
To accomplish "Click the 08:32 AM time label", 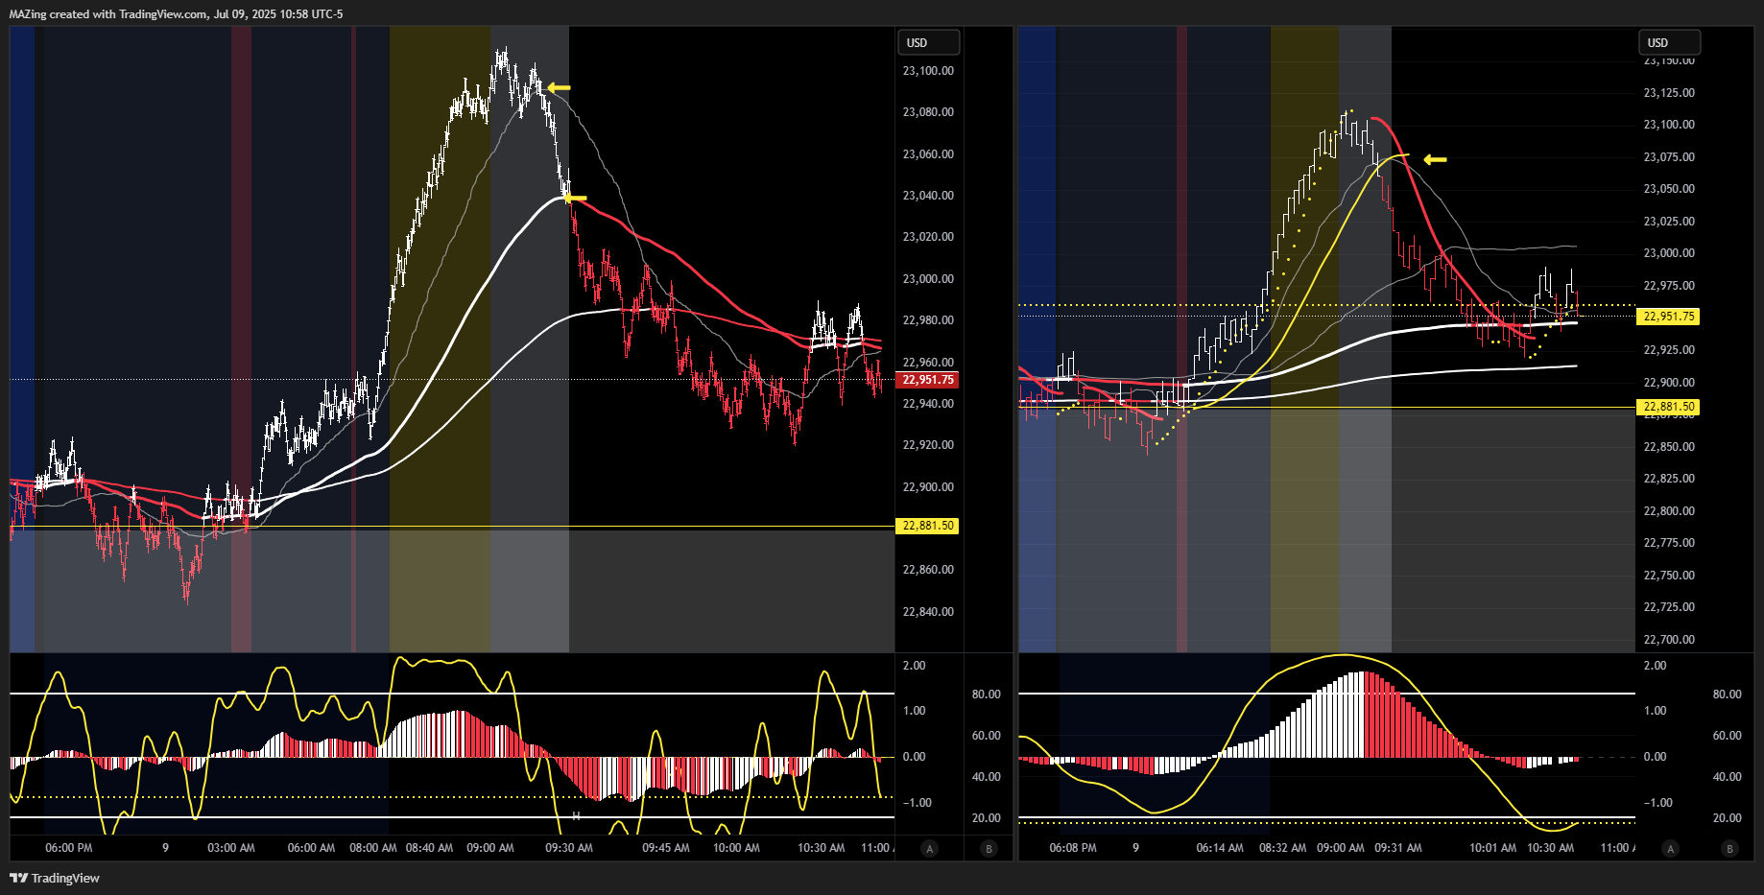I will [1283, 848].
